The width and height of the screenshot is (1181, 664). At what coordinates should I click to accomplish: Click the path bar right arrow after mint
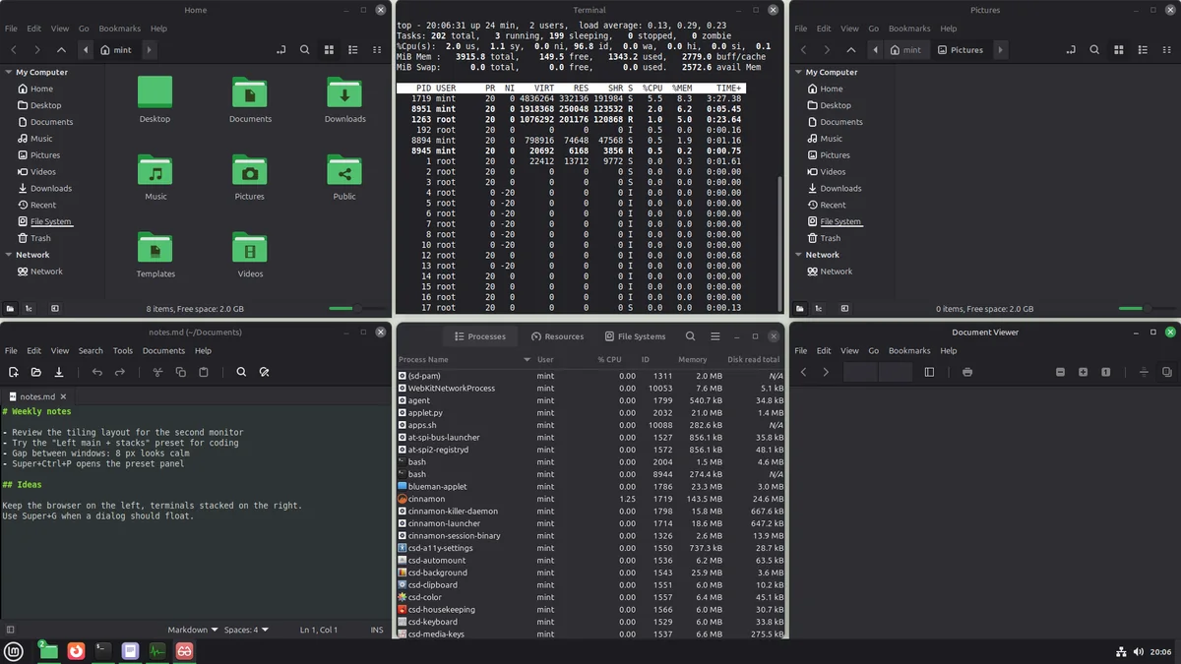pyautogui.click(x=150, y=49)
